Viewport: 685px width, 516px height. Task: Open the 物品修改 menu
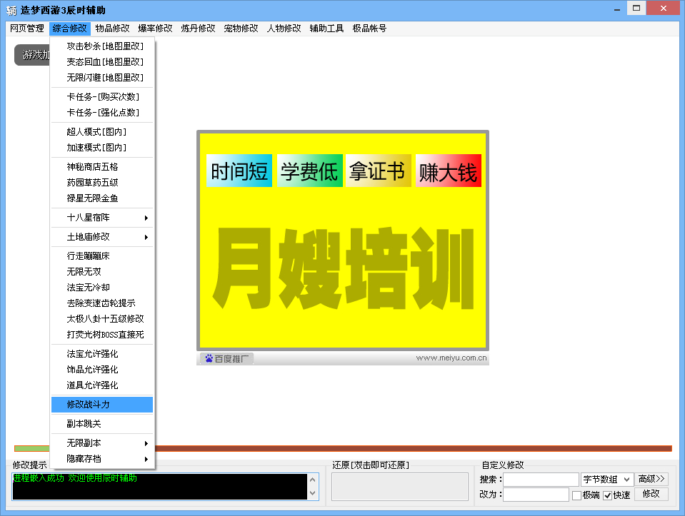112,29
